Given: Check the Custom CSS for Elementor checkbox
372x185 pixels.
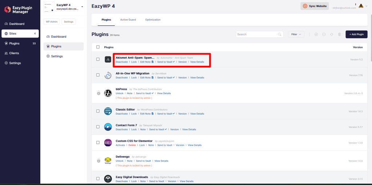Looking at the screenshot, I should [98, 142].
